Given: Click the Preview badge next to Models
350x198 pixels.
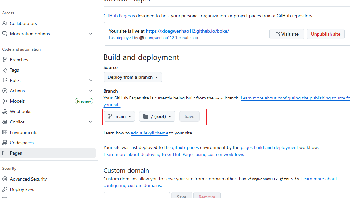Looking at the screenshot, I should 84,101.
